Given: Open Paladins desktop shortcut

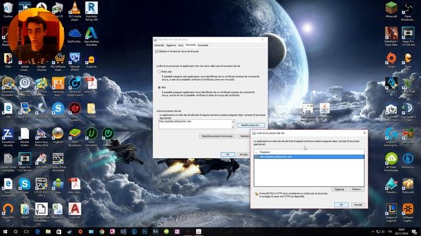Looking at the screenshot, I should click(391, 186).
